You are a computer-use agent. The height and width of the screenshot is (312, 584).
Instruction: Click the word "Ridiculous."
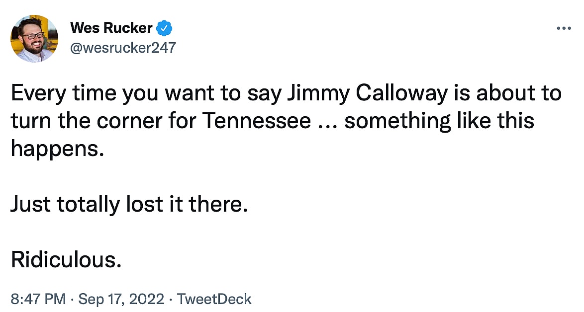coord(66,259)
